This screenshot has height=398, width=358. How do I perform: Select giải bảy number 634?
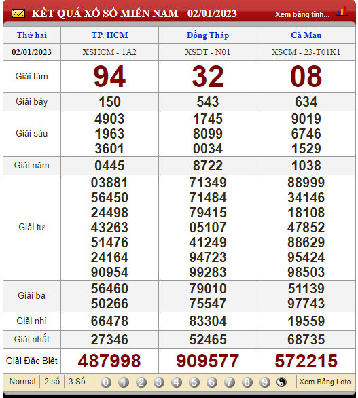[306, 102]
